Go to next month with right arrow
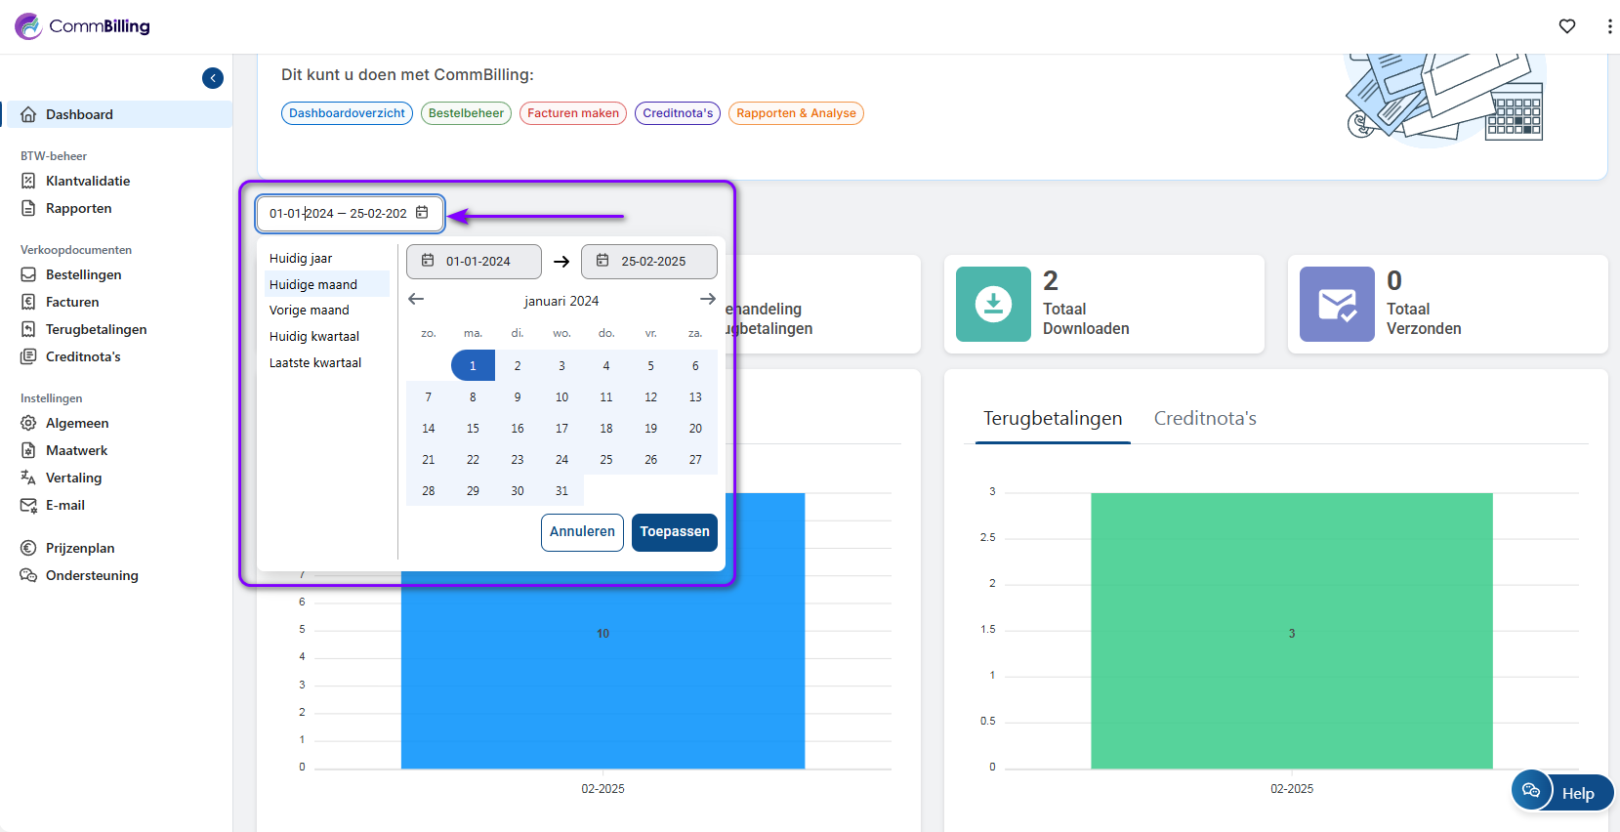This screenshot has width=1620, height=832. point(708,300)
